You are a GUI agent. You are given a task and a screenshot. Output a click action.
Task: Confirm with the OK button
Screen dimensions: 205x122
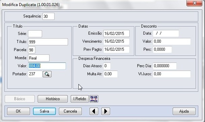pyautogui.click(x=19, y=111)
